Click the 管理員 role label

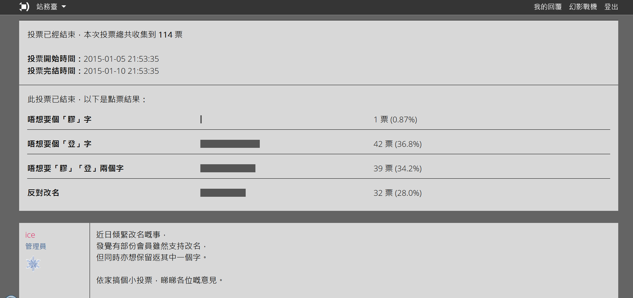(36, 246)
